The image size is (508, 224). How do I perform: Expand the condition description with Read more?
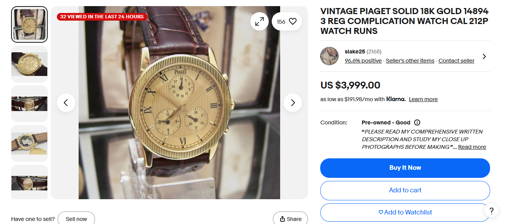coord(472,147)
